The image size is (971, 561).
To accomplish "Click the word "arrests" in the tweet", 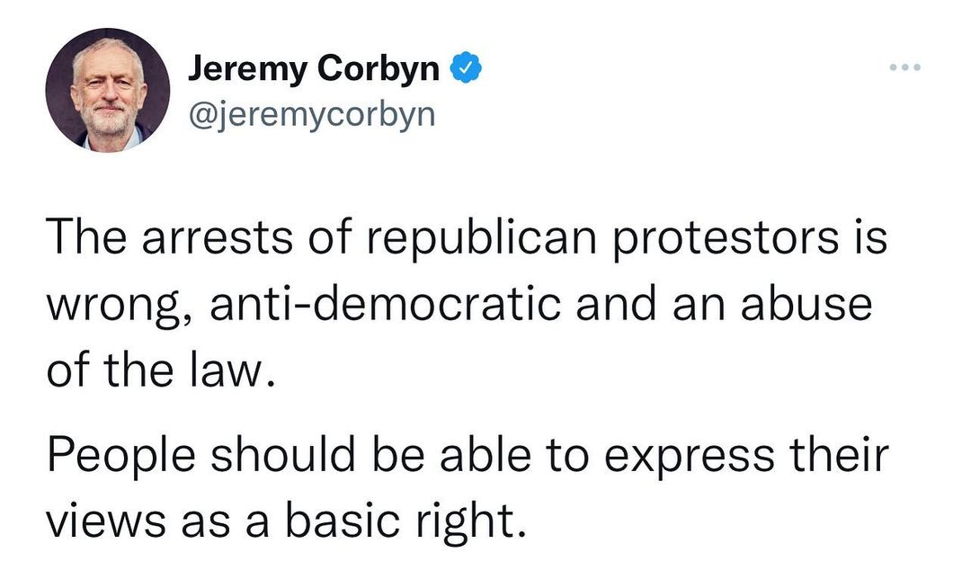I will coord(203,238).
